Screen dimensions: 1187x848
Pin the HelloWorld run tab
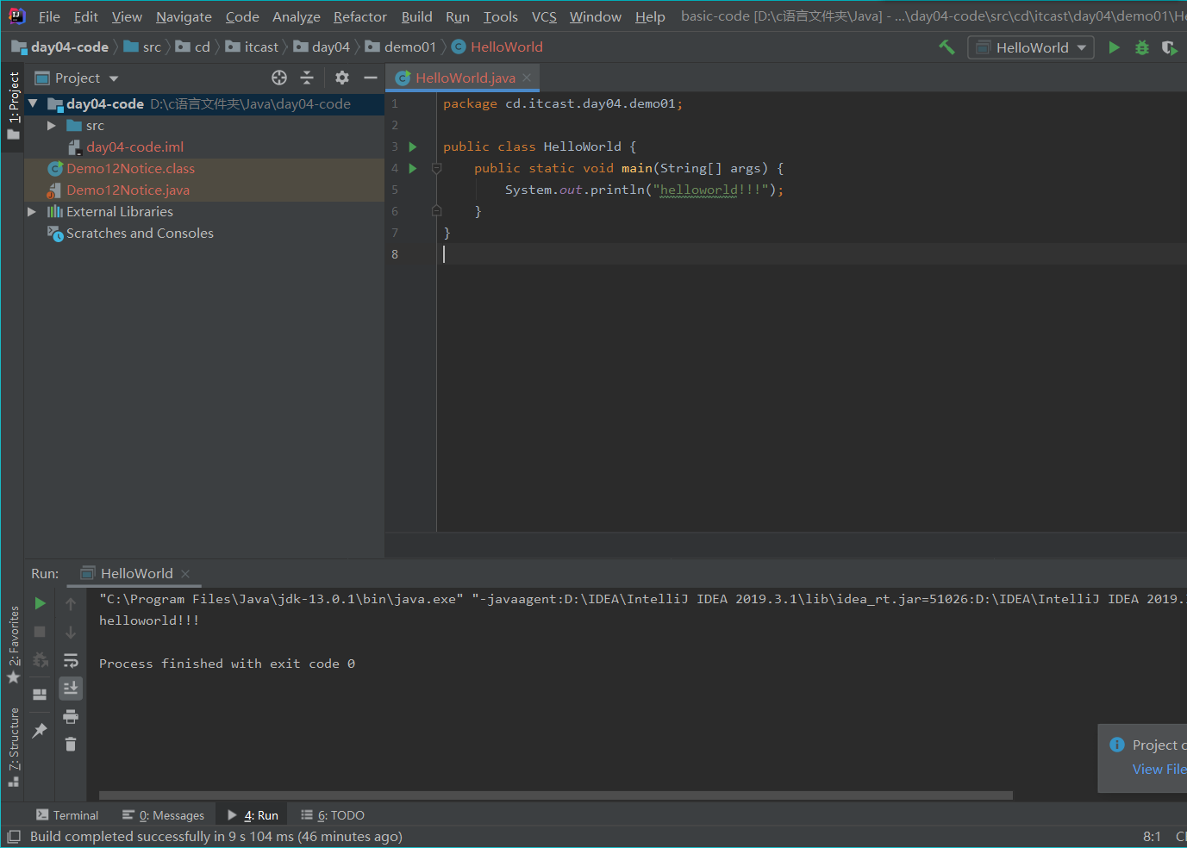coord(40,731)
